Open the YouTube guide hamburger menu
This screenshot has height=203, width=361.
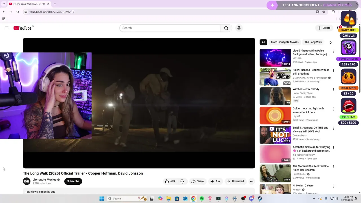click(7, 28)
